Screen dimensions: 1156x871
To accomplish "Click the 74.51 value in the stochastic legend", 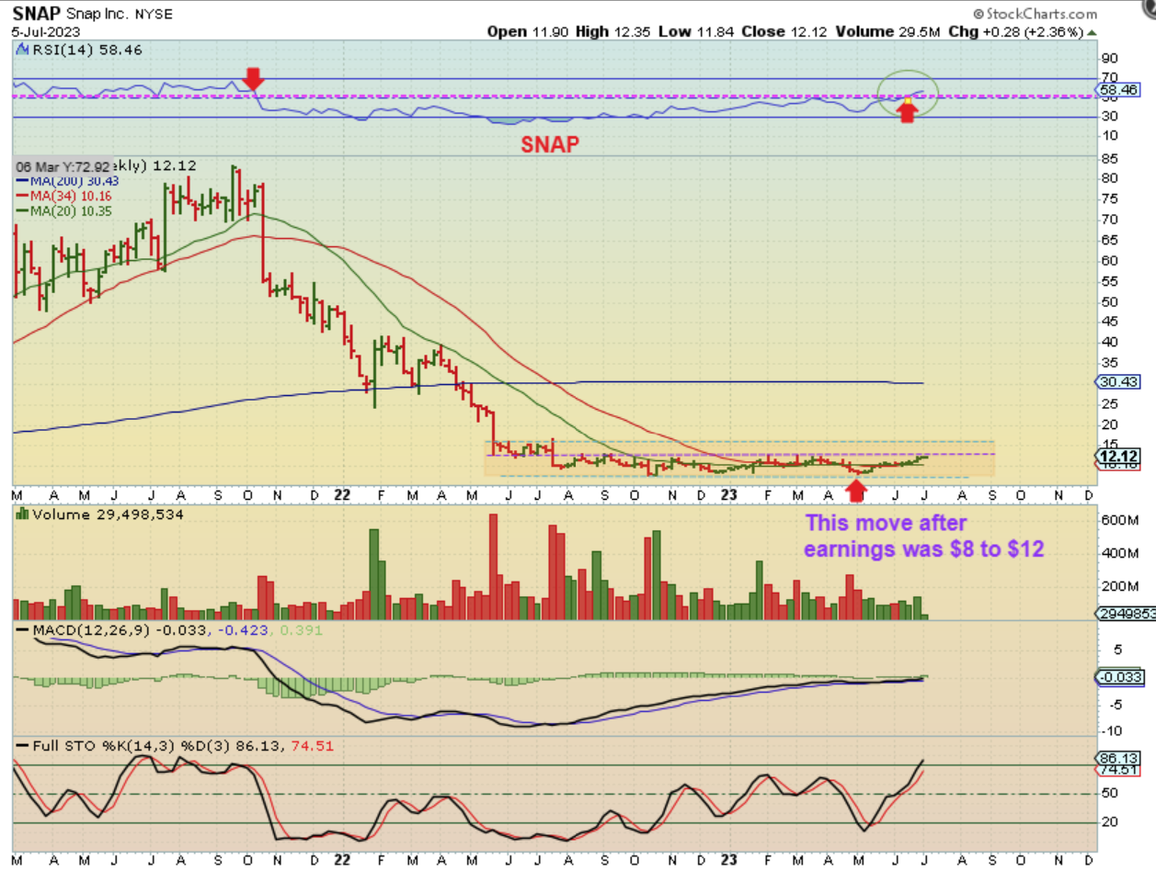I will pyautogui.click(x=314, y=748).
